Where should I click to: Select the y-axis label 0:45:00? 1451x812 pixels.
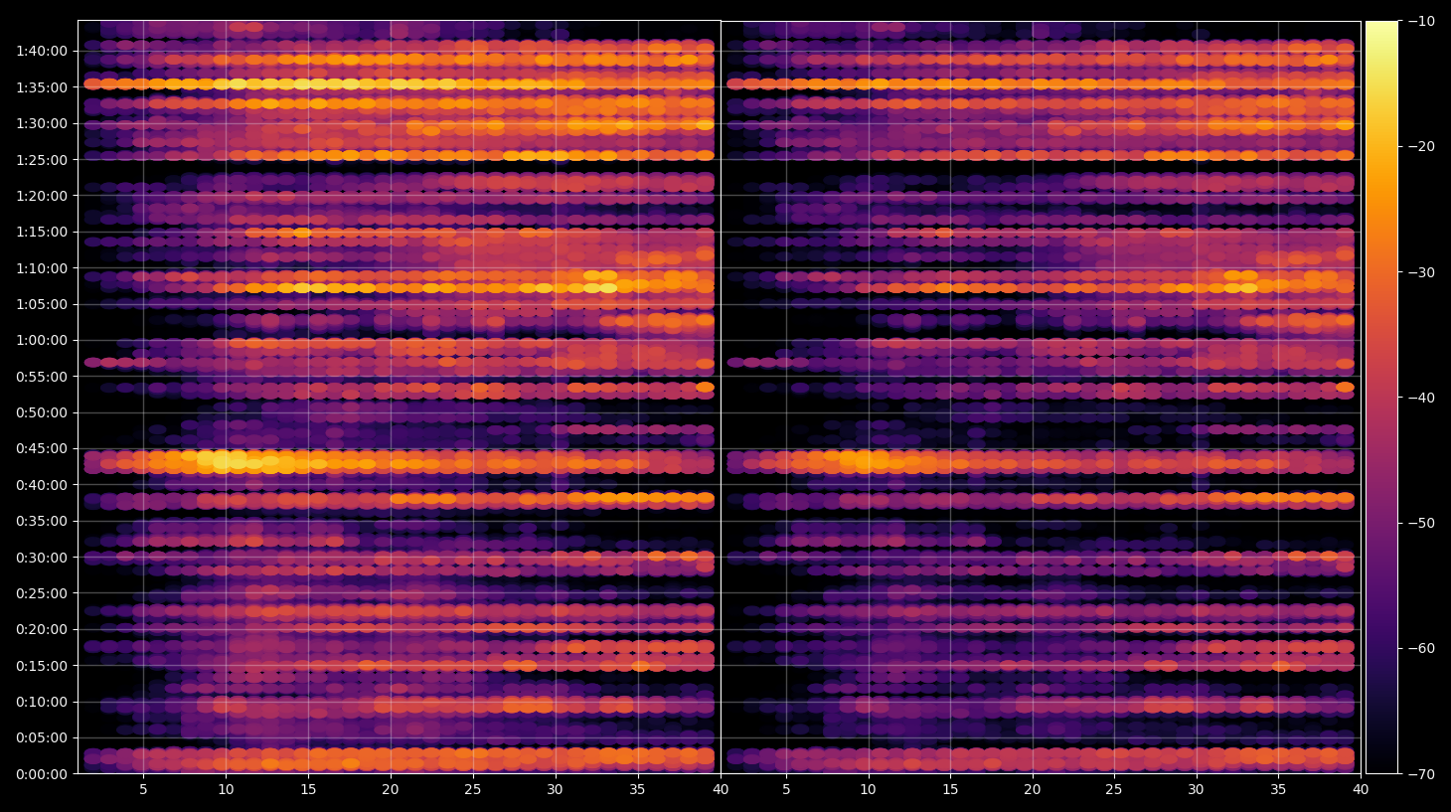point(42,448)
